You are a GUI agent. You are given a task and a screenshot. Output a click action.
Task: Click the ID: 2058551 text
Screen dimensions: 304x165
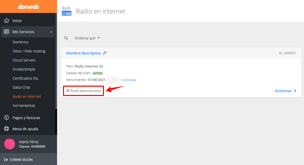pos(287,53)
